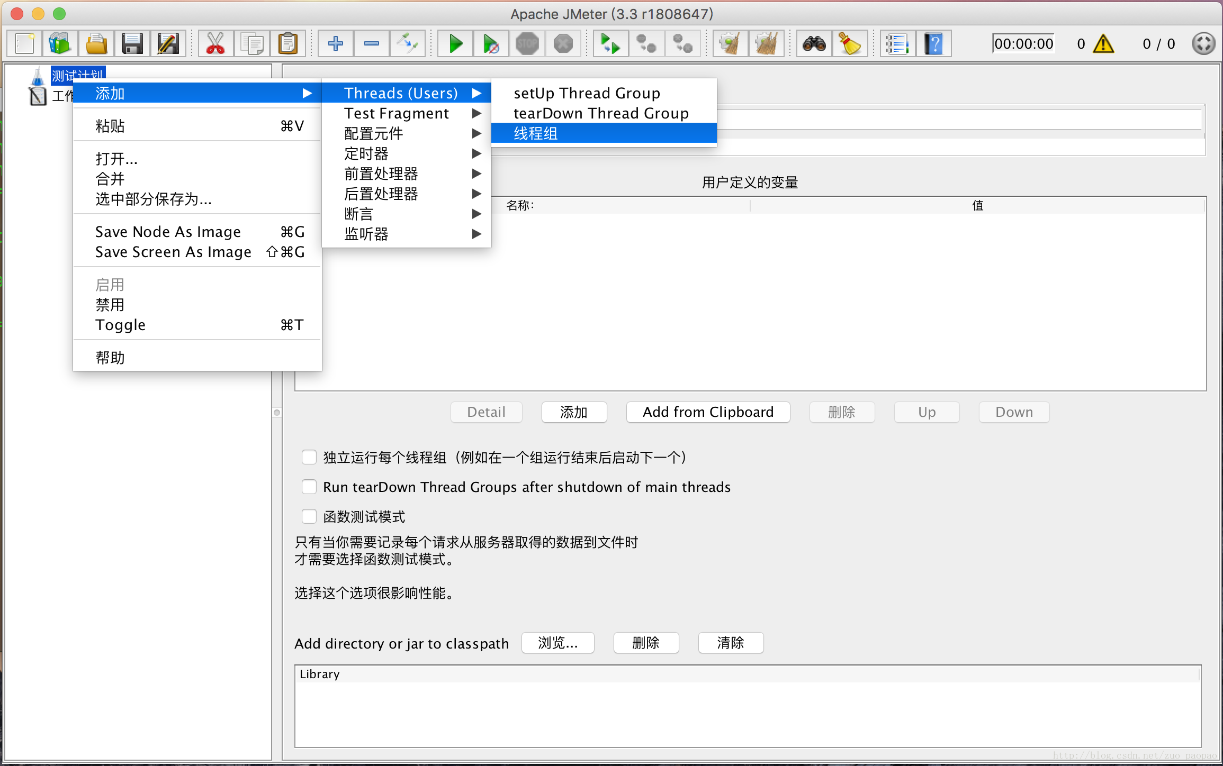Click the split pane divider handle

pos(277,412)
